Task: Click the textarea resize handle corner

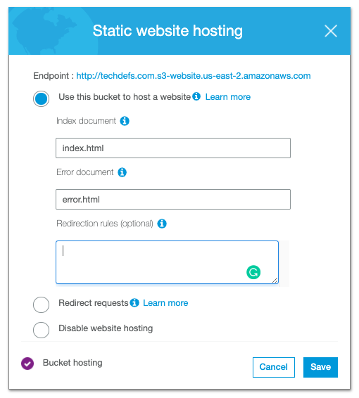Action: click(275, 281)
